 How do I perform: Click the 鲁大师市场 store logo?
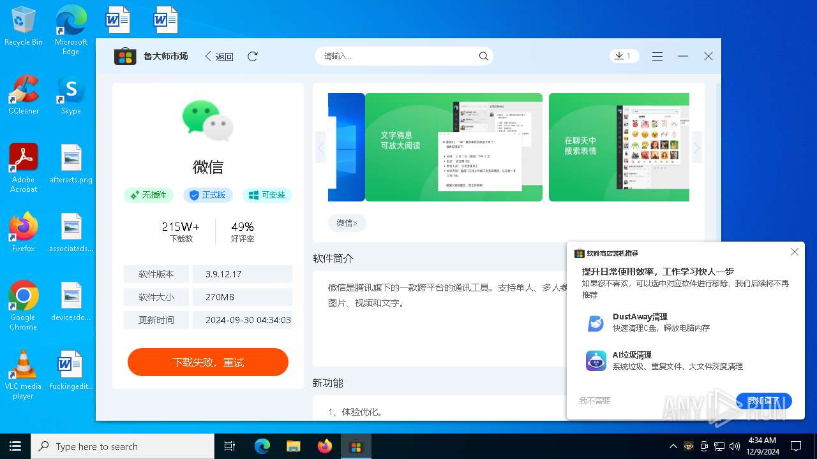tap(125, 56)
